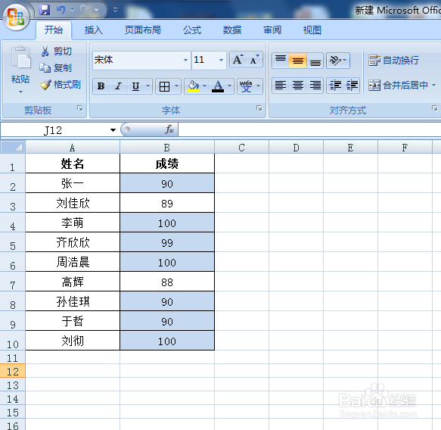Click 复制 to copy the selection
This screenshot has width=441, height=430.
point(56,68)
